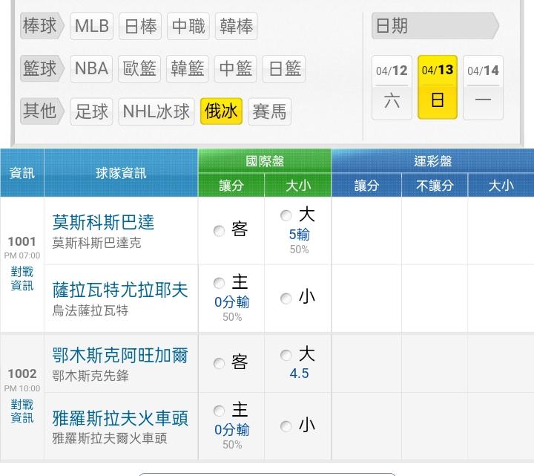Select the 韓籃 league filter
Screen dimensions: 534x476
click(188, 69)
